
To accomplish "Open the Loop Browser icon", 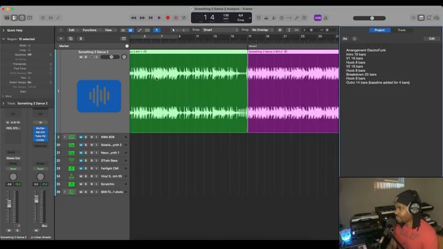I will tap(428, 18).
